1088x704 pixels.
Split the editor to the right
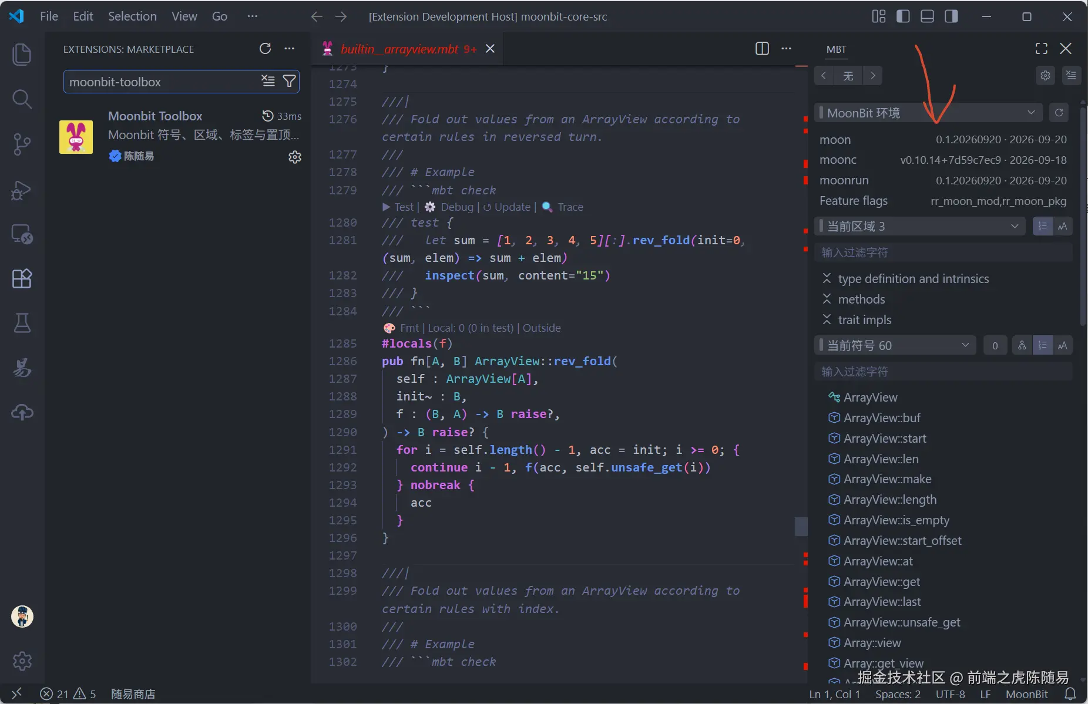click(x=762, y=49)
